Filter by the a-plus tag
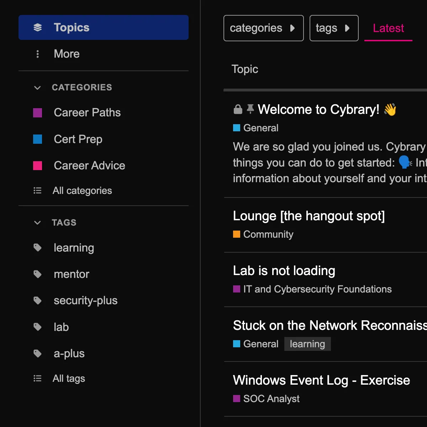The image size is (427, 427). 104,353
